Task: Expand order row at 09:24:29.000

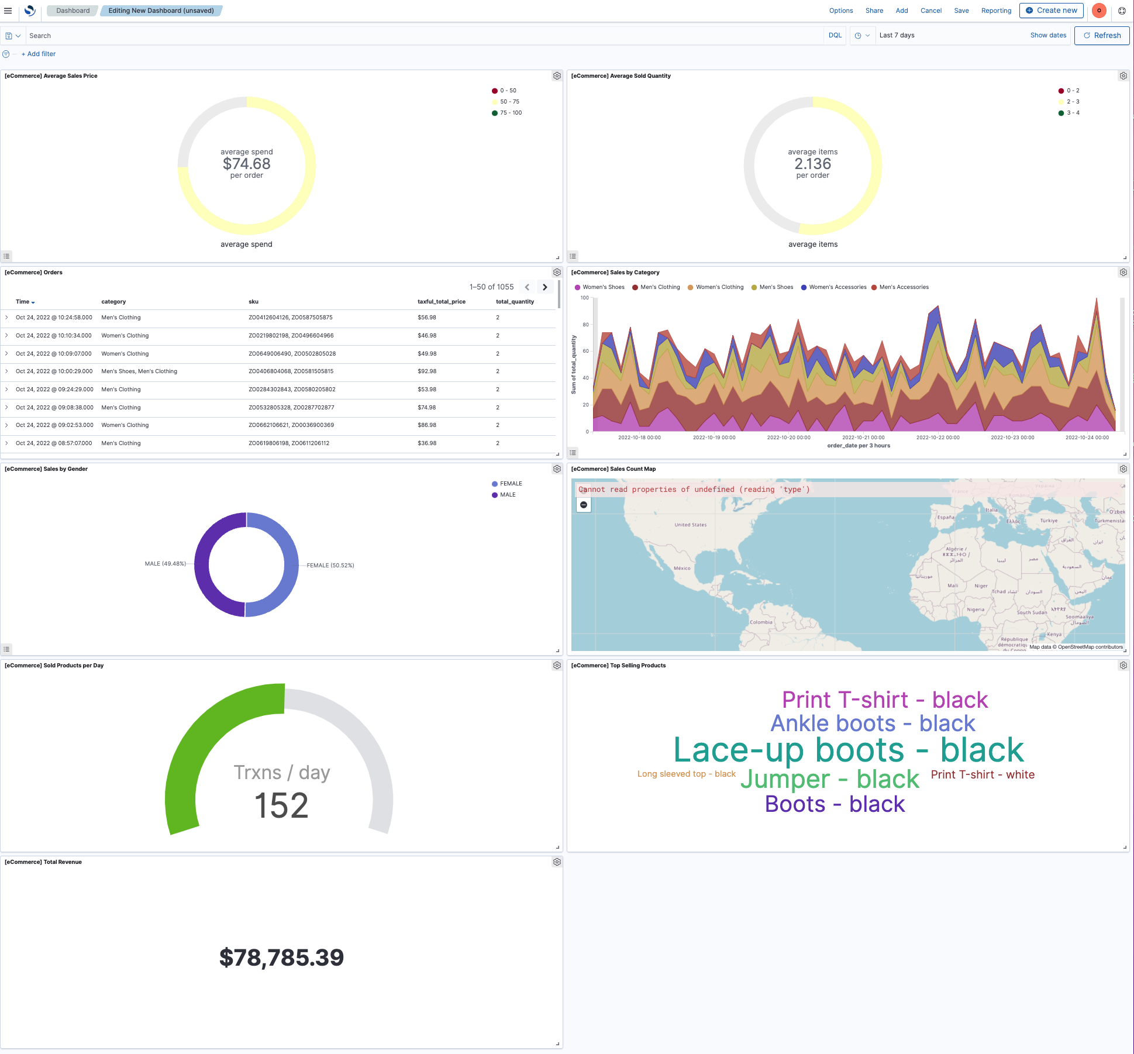Action: click(6, 390)
